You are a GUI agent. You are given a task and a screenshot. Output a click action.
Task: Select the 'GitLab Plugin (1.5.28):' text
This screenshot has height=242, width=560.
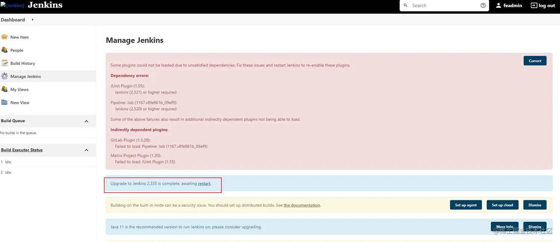130,140
